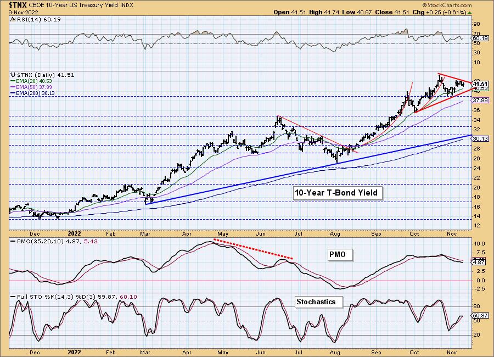Viewport: 494px width, 357px height.
Task: Click the 9-Nov-2022 chart date
Action: (24, 12)
